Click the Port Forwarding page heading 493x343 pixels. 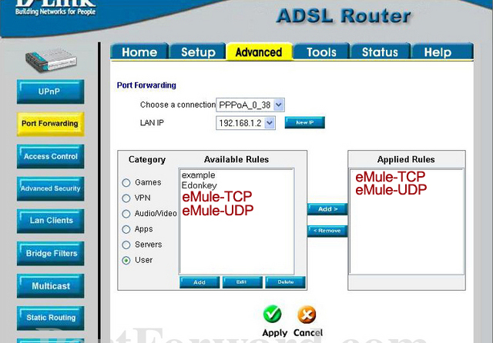[x=146, y=85]
